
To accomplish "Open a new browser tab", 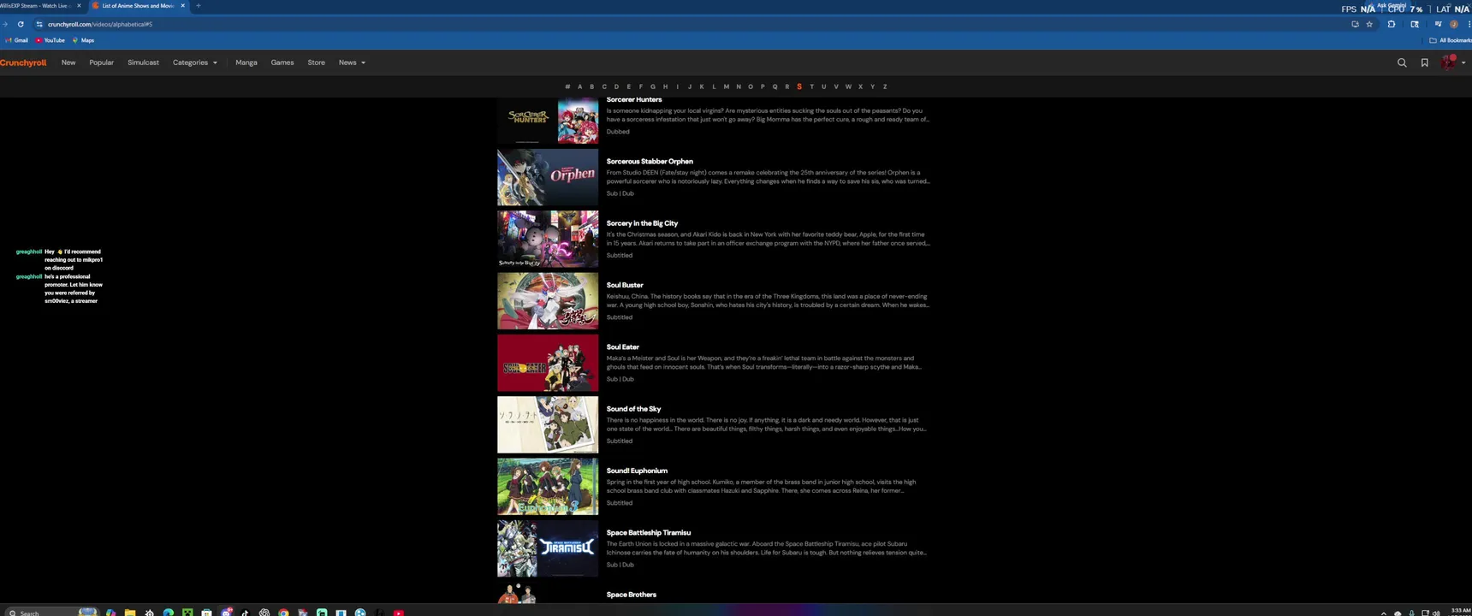I will coord(198,6).
